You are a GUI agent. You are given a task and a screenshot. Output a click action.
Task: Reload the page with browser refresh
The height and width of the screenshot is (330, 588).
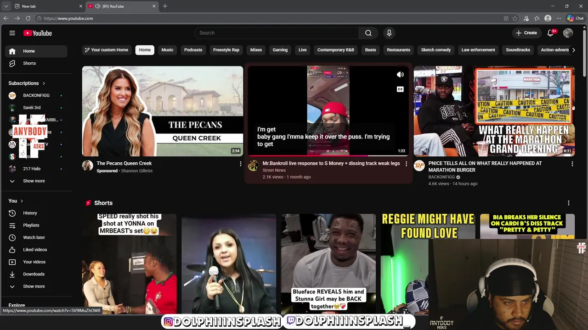click(x=28, y=18)
